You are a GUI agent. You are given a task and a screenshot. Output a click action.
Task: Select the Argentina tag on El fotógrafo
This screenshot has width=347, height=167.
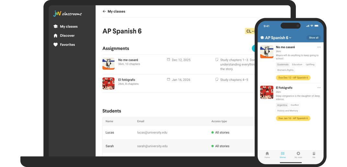(x=282, y=105)
